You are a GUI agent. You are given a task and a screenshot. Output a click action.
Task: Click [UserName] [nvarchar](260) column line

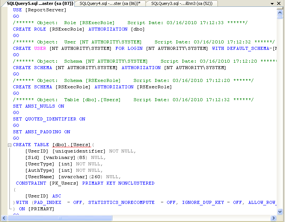(x=73, y=177)
